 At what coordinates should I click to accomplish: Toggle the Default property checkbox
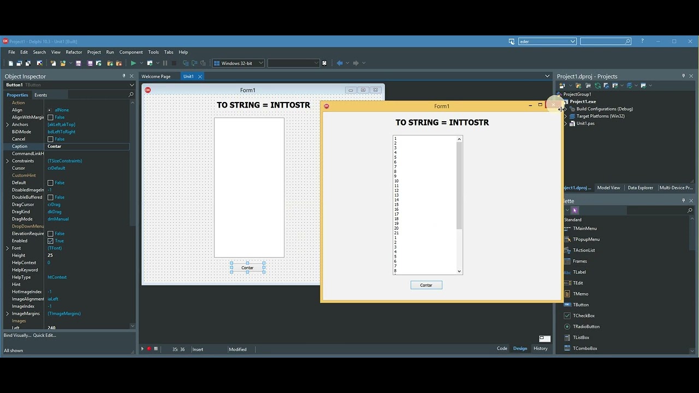(x=50, y=183)
